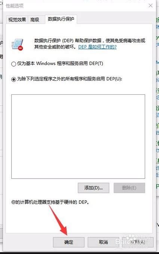Confirm with the 确定 button
The image size is (159, 254).
(x=69, y=242)
